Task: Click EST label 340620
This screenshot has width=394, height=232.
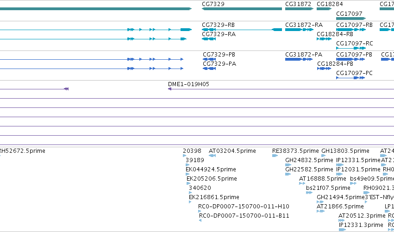Action: pos(200,188)
